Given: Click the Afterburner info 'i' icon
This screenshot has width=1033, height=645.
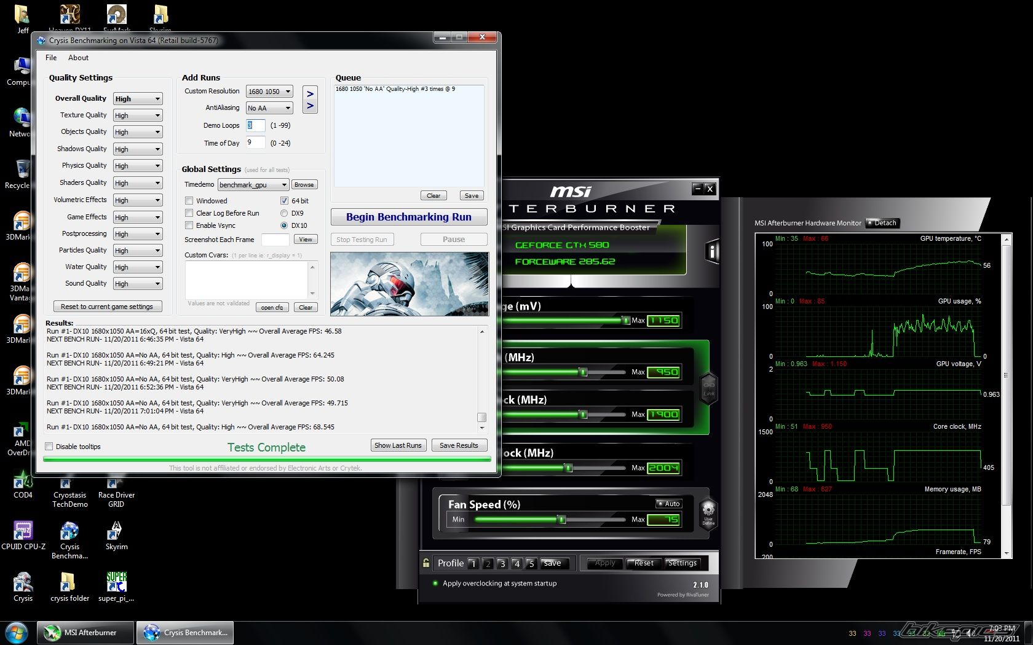Looking at the screenshot, I should 712,251.
